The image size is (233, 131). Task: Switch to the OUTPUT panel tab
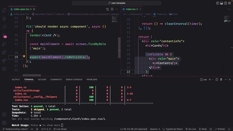[16, 80]
